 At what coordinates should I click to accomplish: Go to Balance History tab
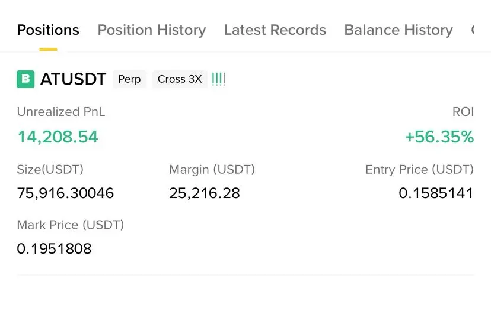(x=398, y=30)
